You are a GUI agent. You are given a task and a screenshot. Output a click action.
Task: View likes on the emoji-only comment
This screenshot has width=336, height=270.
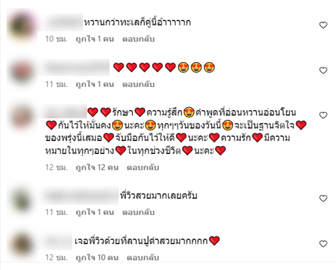tap(95, 84)
